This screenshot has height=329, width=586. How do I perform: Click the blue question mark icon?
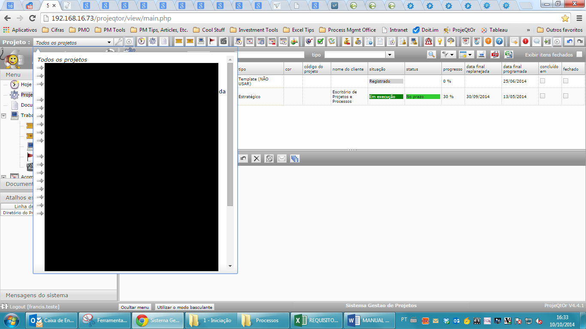coord(499,42)
